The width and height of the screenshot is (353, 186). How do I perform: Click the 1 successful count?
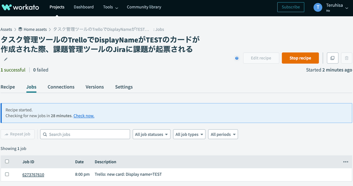click(x=13, y=70)
